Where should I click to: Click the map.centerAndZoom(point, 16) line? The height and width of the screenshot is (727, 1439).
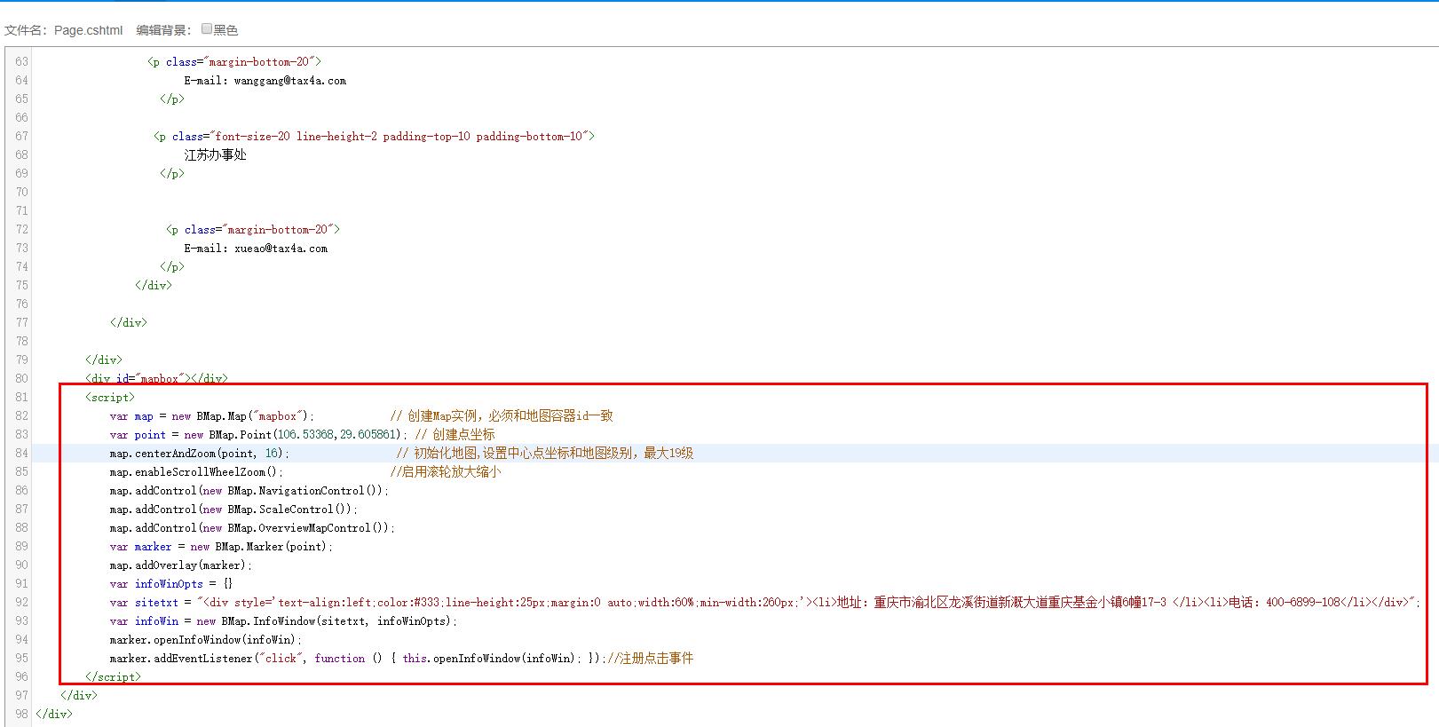pyautogui.click(x=200, y=453)
